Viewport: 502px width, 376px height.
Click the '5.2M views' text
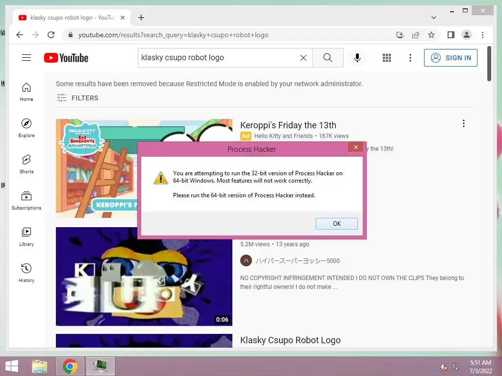255,244
